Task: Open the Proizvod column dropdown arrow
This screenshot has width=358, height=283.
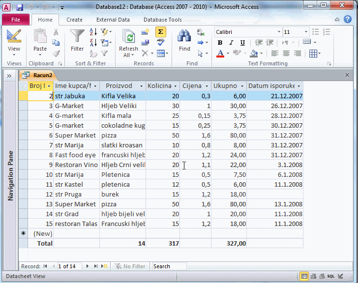Action: (141, 86)
